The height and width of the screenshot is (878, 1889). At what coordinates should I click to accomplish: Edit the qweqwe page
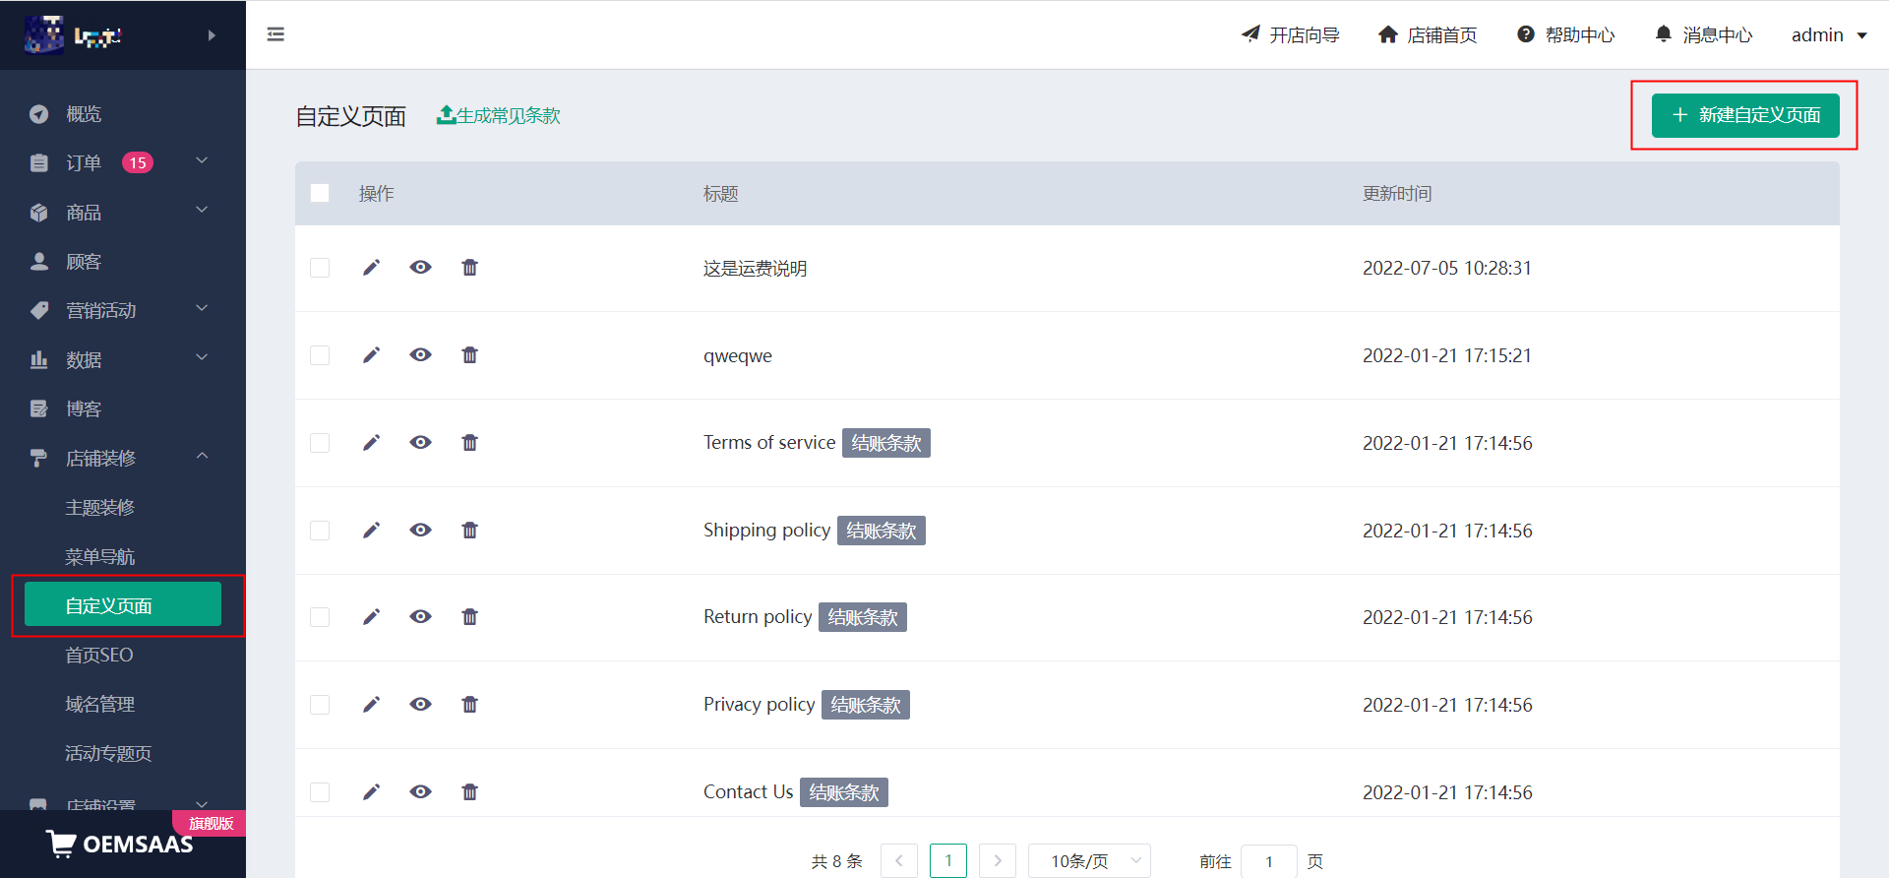[371, 355]
